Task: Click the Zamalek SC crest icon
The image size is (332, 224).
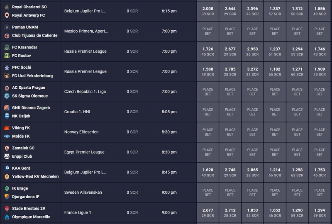Action: pos(7,148)
